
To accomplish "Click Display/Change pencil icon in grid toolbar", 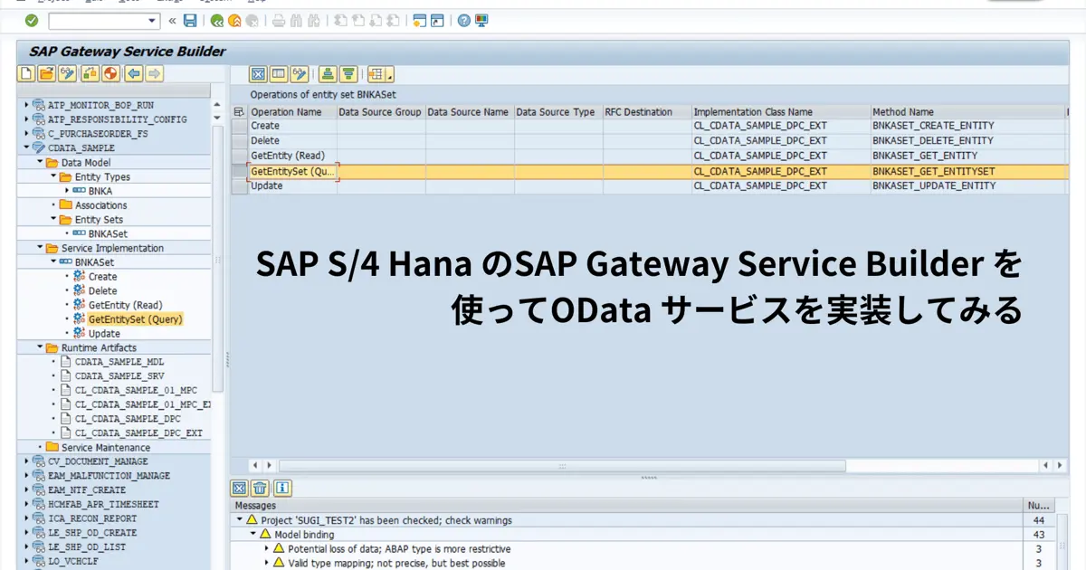I will click(300, 74).
